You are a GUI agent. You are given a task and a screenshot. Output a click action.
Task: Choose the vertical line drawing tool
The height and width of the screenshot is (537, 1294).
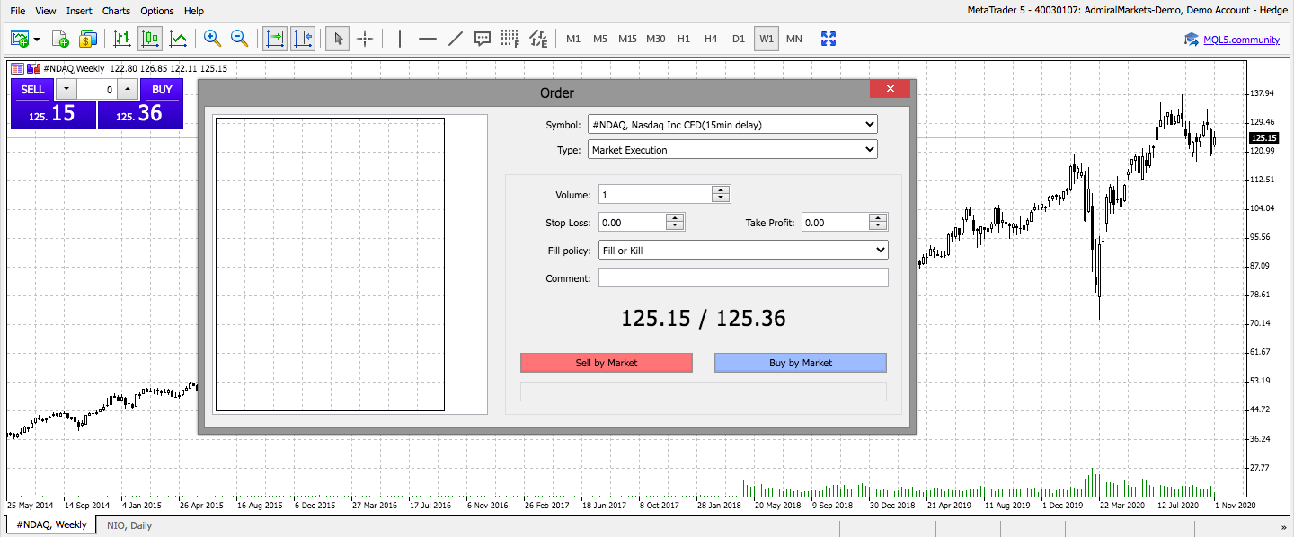[400, 39]
